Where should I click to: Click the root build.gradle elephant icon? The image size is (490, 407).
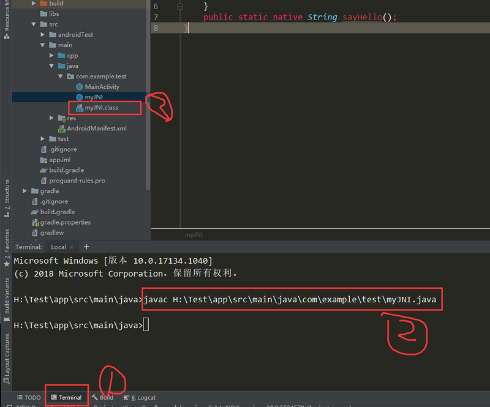click(x=35, y=212)
